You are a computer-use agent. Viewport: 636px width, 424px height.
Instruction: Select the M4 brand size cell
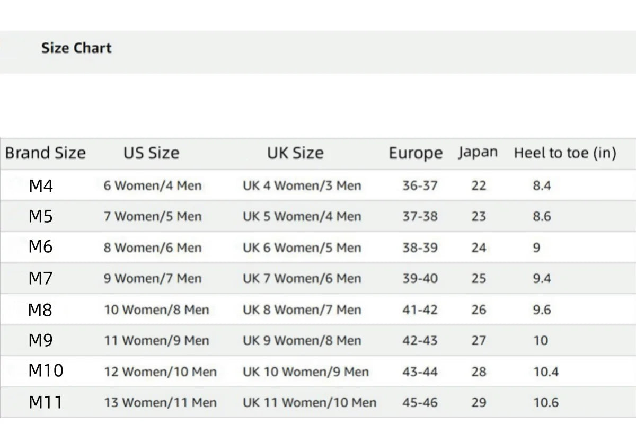coord(41,186)
